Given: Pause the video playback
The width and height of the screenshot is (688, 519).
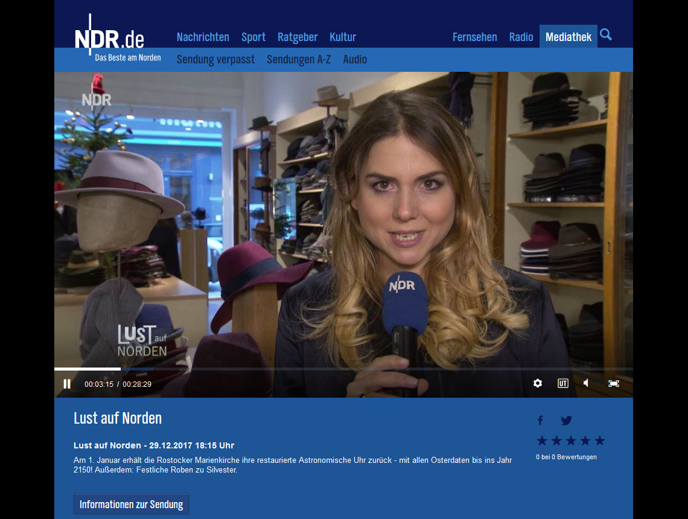Looking at the screenshot, I should click(67, 384).
